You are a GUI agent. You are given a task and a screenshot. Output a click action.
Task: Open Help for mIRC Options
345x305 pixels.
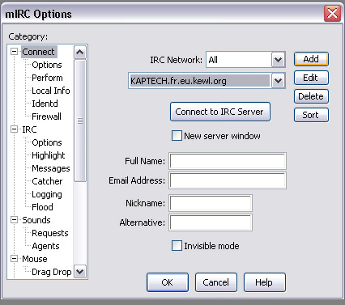coord(264,282)
